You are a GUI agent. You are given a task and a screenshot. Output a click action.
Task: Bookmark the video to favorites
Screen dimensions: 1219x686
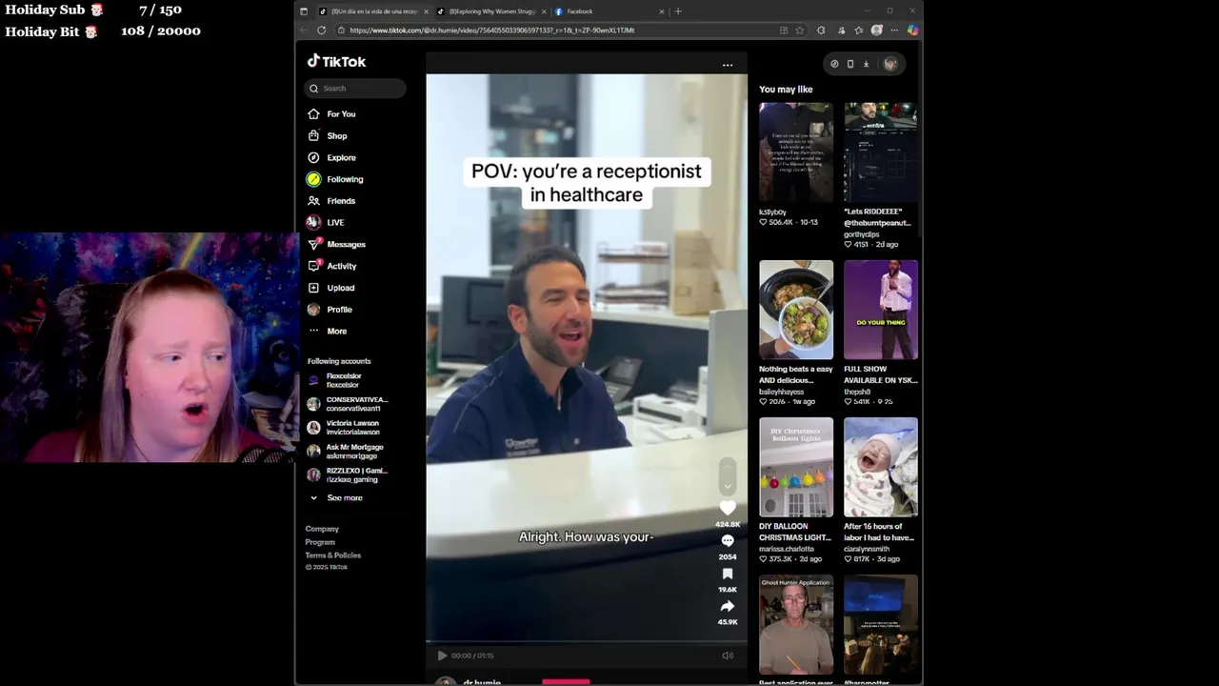click(x=728, y=574)
